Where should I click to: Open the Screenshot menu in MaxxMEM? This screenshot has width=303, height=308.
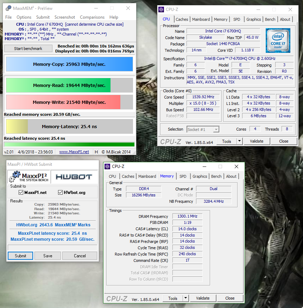tap(65, 17)
